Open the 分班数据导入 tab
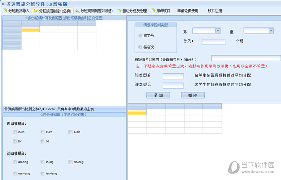 coord(16,11)
